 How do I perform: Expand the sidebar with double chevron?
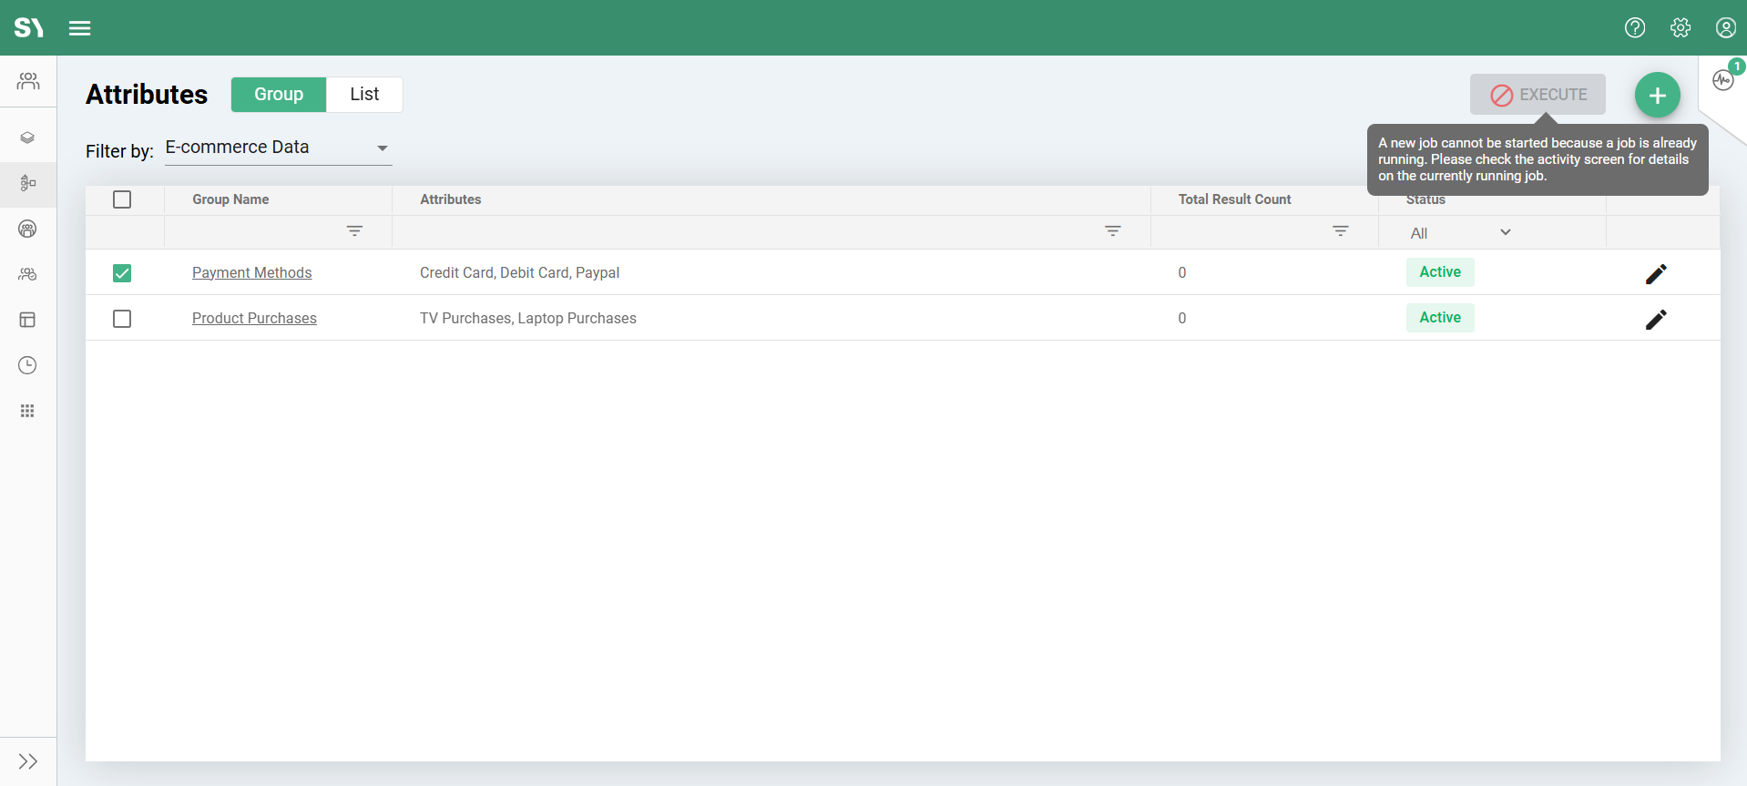pos(28,761)
